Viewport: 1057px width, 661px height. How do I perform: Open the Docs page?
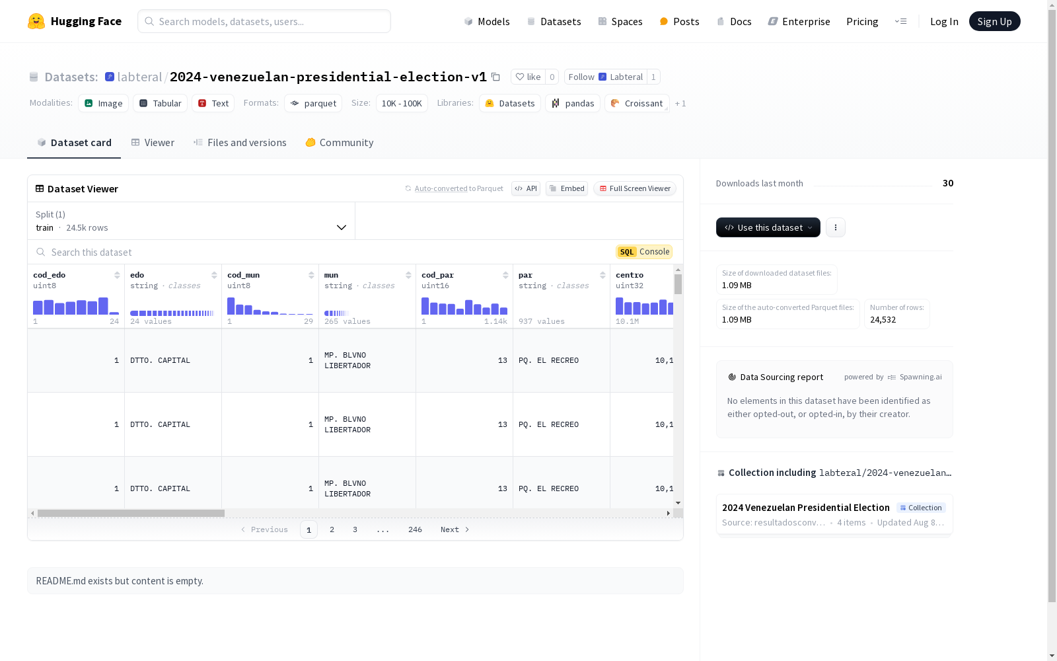[x=734, y=21]
